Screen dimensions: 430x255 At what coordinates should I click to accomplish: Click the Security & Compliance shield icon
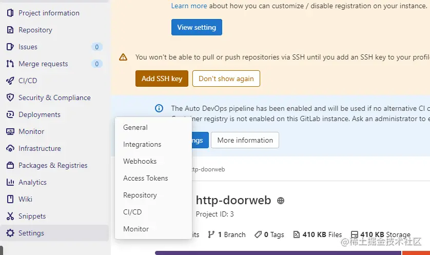coord(10,97)
